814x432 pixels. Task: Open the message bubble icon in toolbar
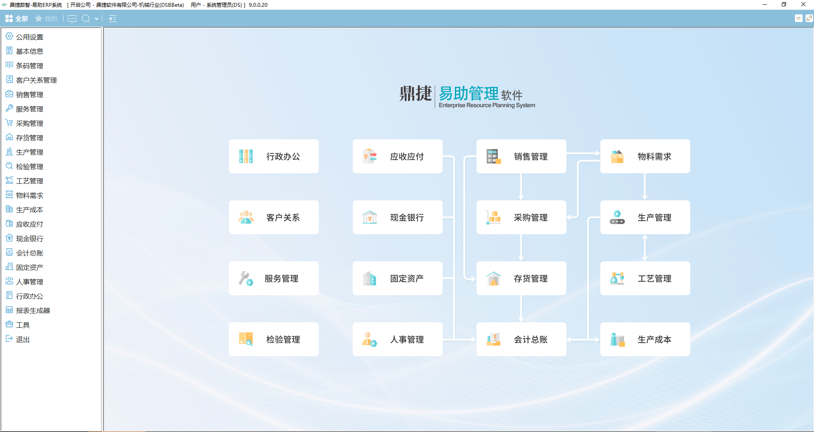[x=72, y=19]
